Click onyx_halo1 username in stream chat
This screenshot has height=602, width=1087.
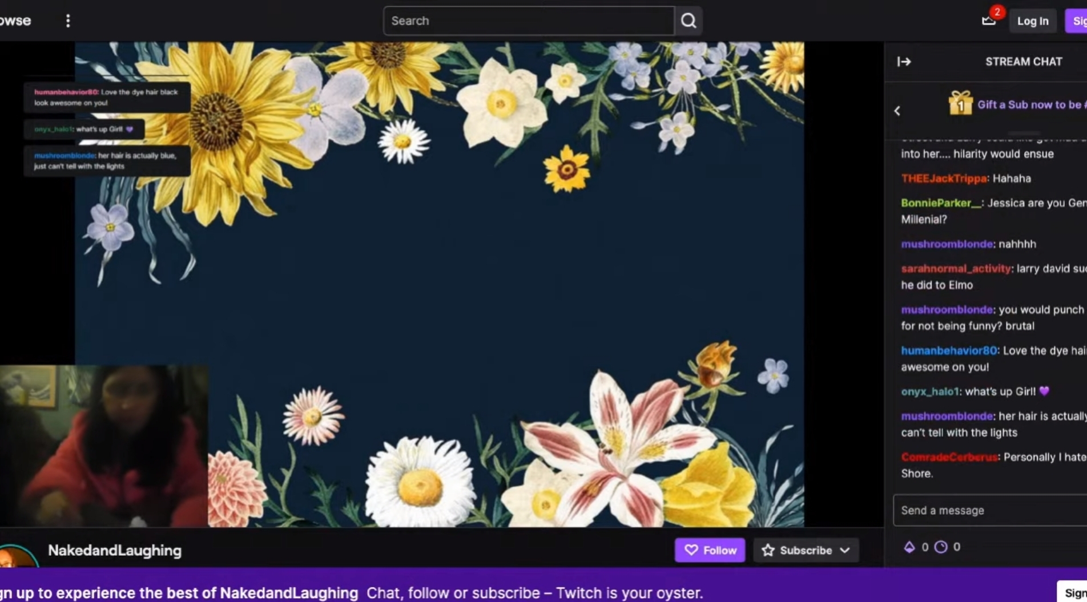[x=930, y=391]
